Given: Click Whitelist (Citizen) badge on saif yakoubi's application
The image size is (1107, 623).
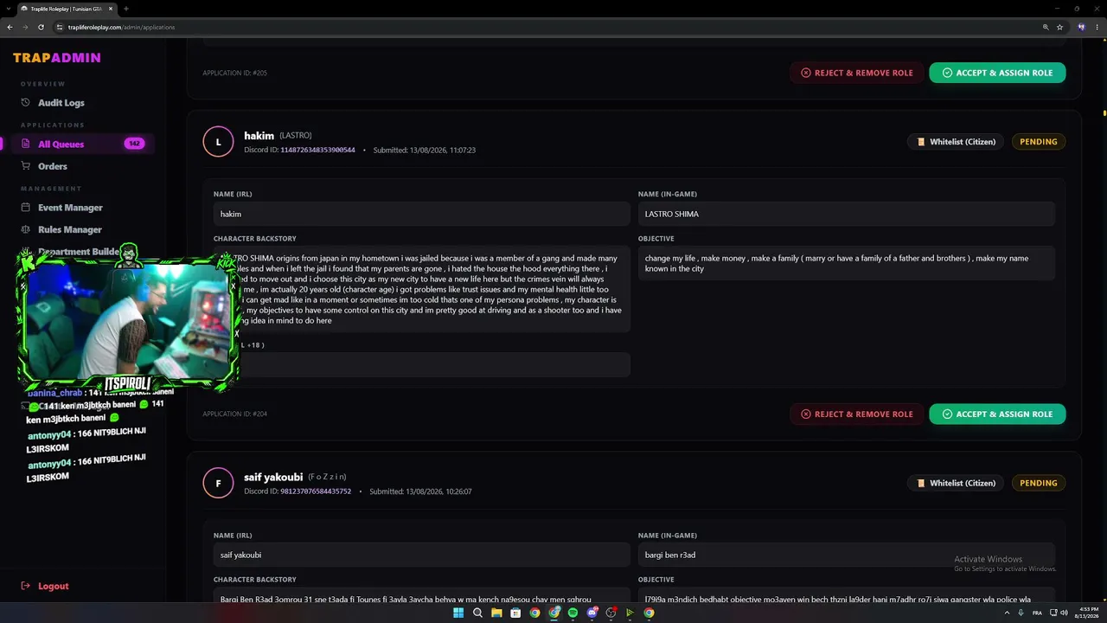Looking at the screenshot, I should click(x=956, y=483).
